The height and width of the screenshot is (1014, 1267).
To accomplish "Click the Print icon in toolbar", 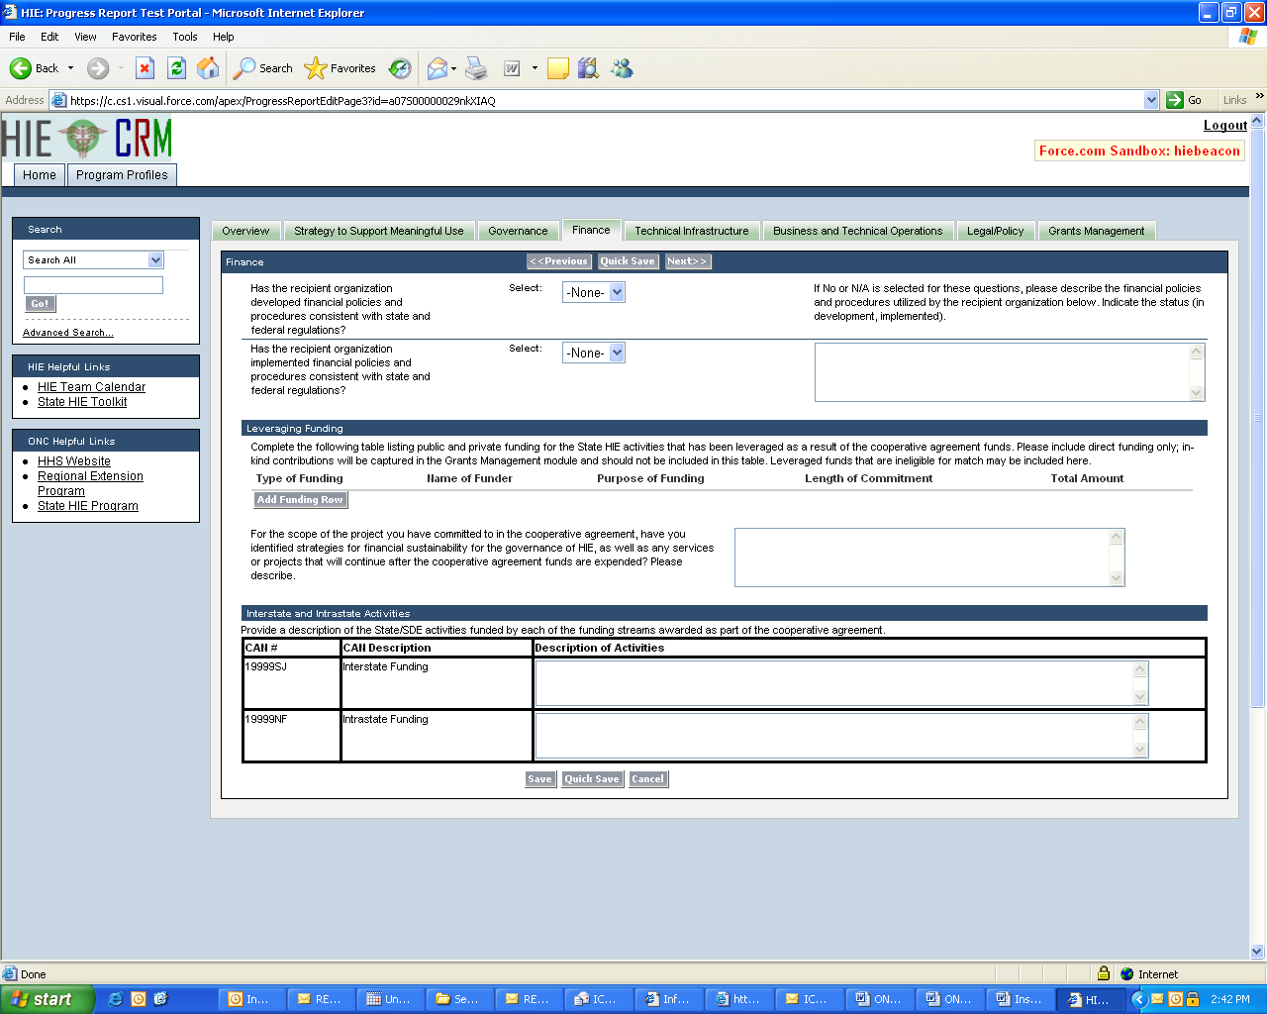I will (476, 68).
